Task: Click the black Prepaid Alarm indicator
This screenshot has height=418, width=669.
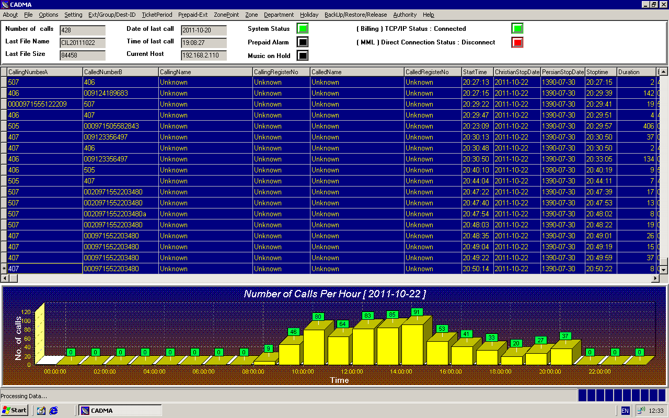Action: click(303, 42)
